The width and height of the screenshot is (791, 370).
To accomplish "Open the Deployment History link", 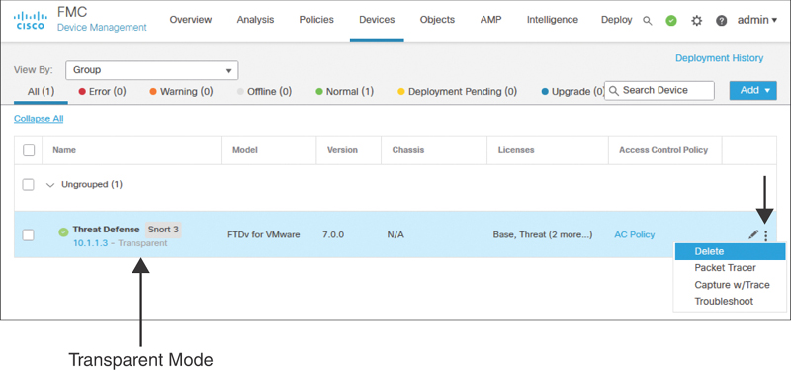I will [720, 58].
